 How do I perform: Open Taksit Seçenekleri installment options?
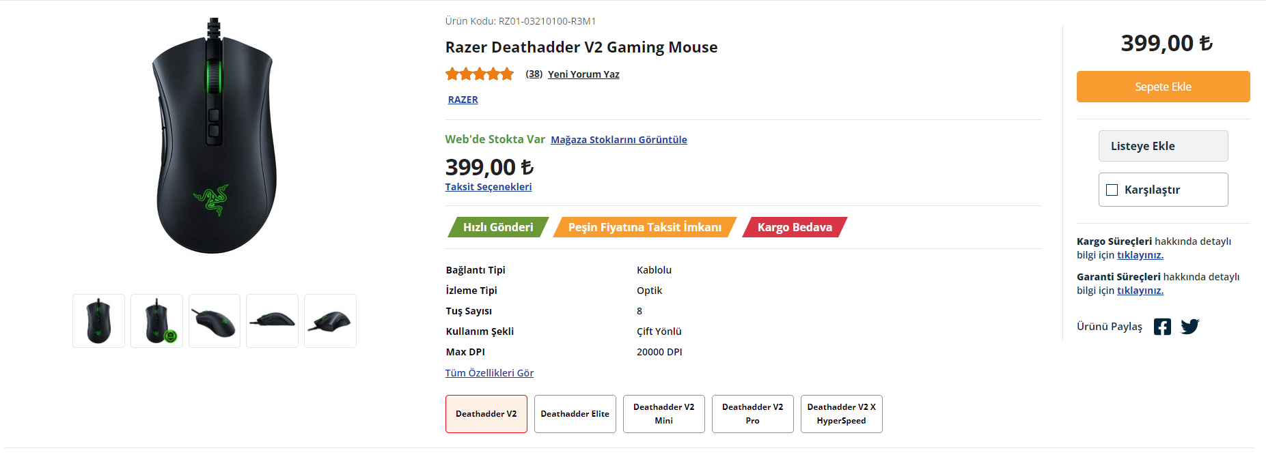tap(488, 187)
